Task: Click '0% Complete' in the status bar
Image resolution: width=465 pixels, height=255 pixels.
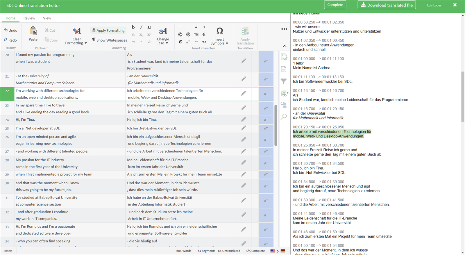Action: (x=255, y=251)
